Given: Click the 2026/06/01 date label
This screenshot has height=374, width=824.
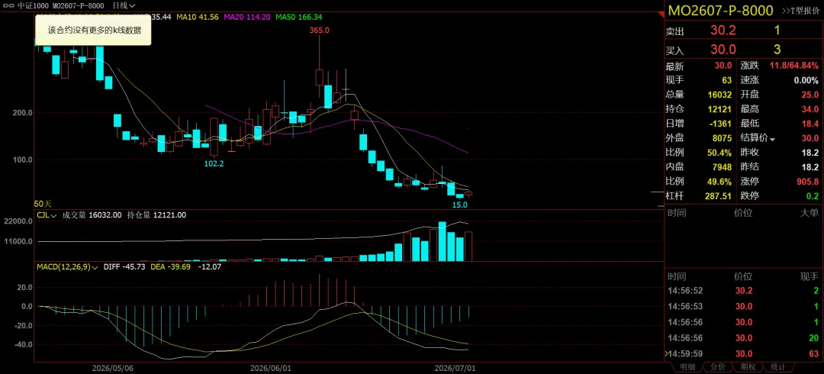Looking at the screenshot, I should (x=271, y=368).
